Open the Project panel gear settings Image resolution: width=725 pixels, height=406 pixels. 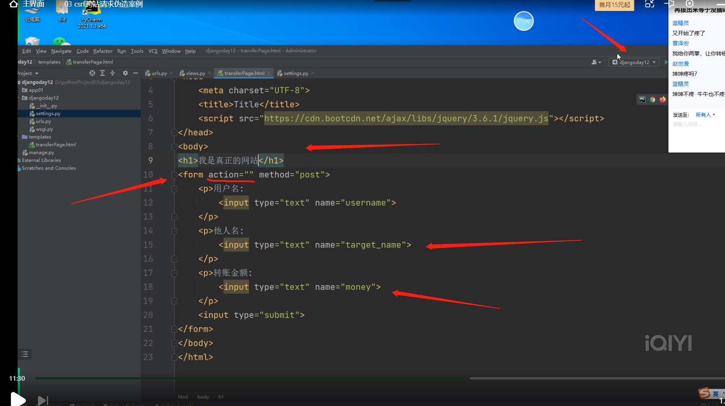click(125, 73)
